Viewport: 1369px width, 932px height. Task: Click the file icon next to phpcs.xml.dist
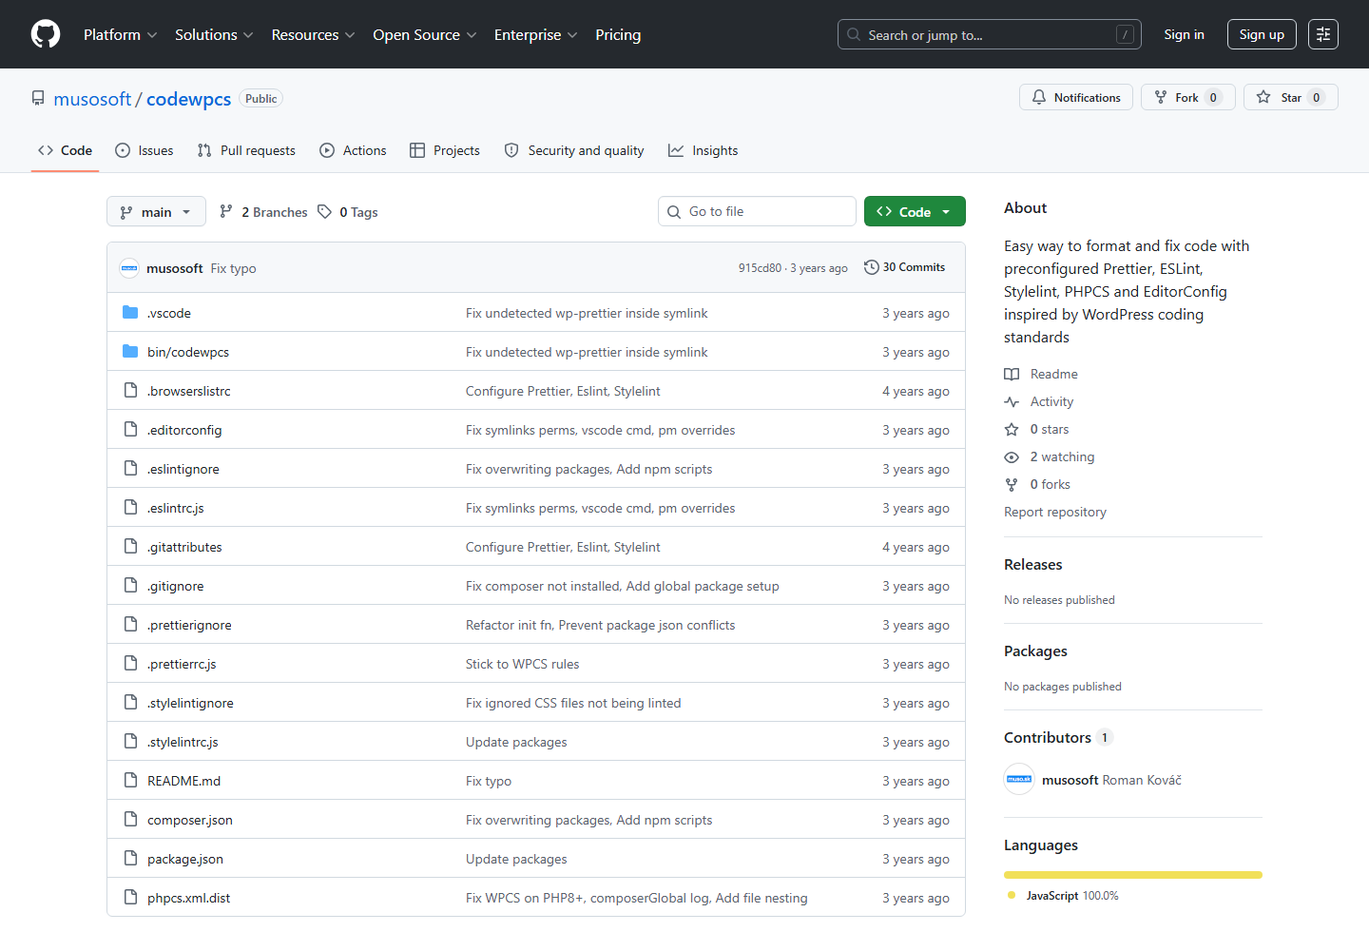[130, 897]
